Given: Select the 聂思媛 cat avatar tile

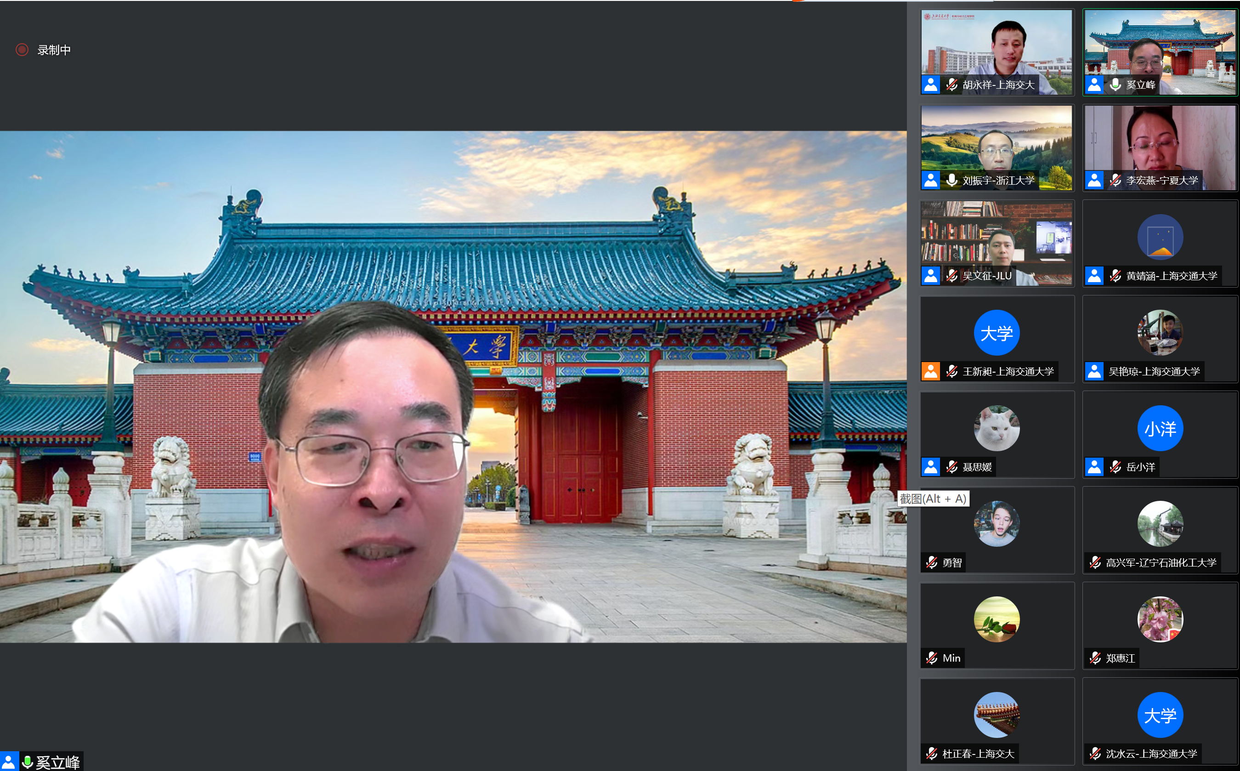Looking at the screenshot, I should [997, 428].
